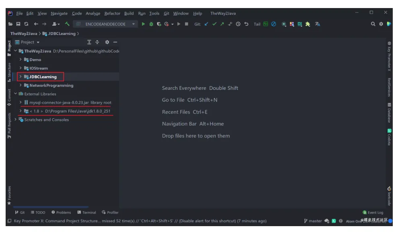Push commits with green up-right arrow
The width and height of the screenshot is (398, 235).
[x=222, y=24]
